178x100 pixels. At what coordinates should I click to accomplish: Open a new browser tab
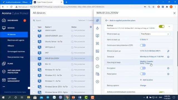click(x=66, y=2)
